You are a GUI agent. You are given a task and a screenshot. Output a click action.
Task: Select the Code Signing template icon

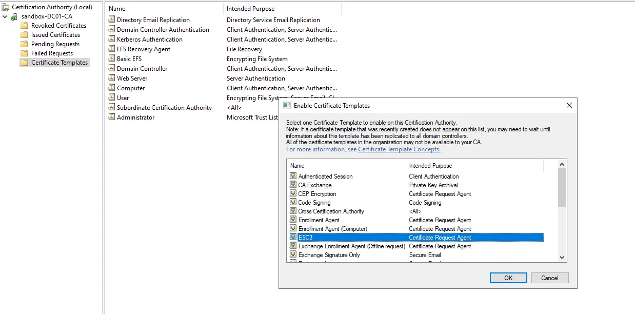coord(293,203)
